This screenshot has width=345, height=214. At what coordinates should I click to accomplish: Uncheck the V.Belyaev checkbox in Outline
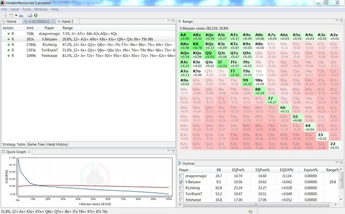pos(181,182)
